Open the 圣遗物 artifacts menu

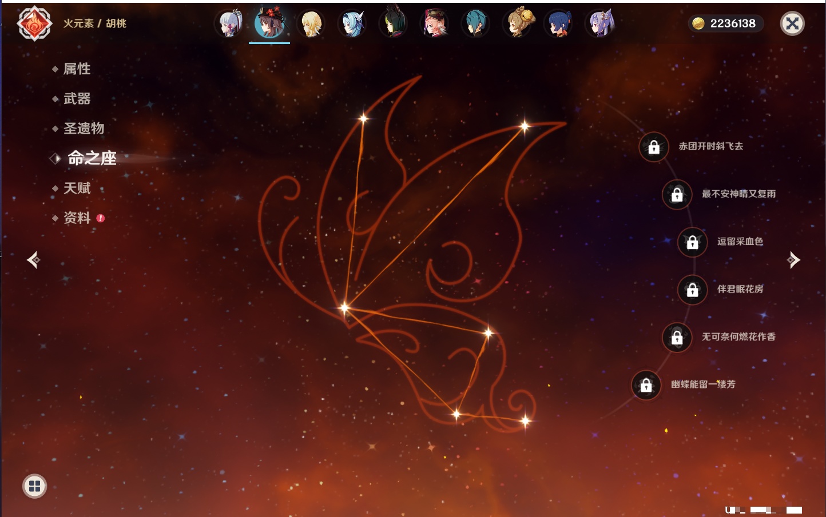point(84,129)
